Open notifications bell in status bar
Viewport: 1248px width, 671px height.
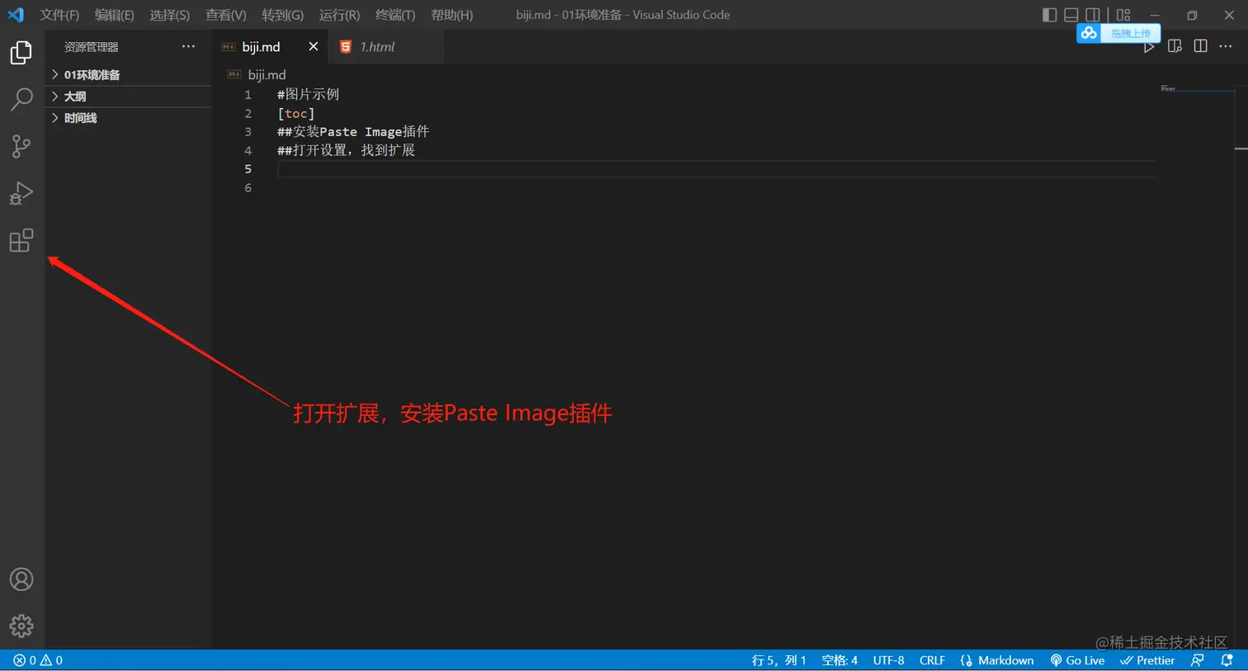[x=1227, y=660]
